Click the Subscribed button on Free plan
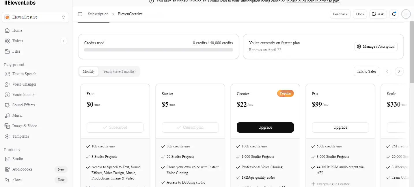Viewport: 414px width, 187px height. [x=115, y=127]
